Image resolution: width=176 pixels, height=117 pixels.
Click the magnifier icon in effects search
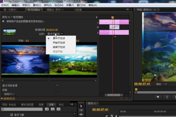3,109
